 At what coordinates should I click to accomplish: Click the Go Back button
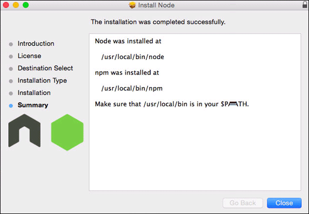243,203
